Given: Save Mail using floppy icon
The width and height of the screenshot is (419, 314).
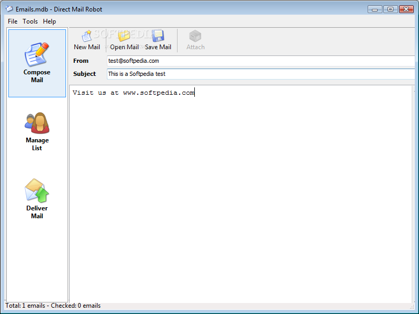Looking at the screenshot, I should [x=158, y=40].
